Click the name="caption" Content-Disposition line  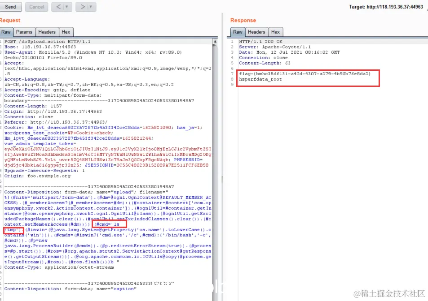70,289
